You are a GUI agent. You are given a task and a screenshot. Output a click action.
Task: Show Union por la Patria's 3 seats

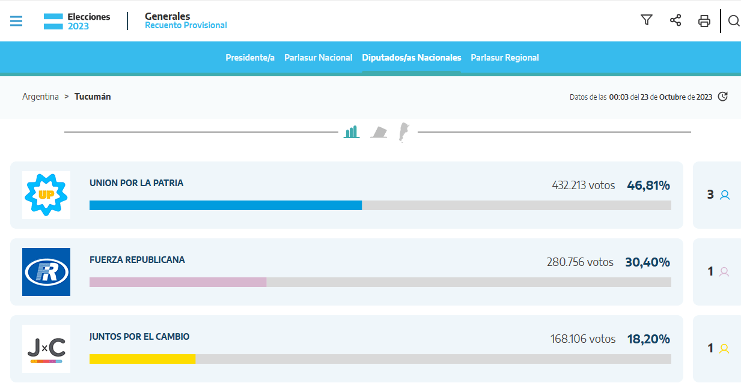point(718,195)
